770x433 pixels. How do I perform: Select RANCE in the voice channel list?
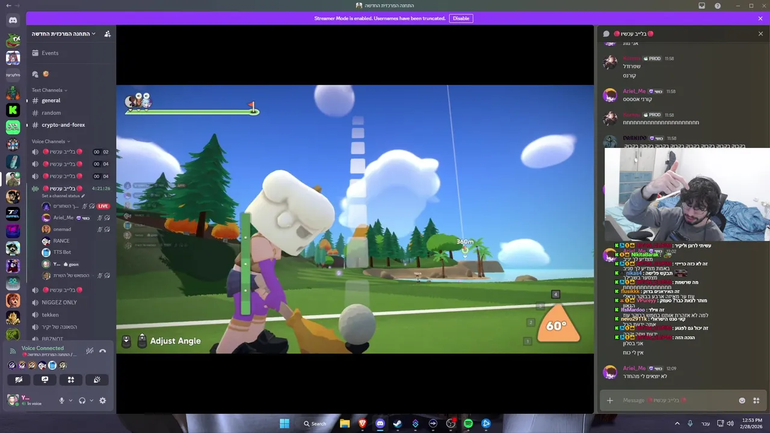[x=75, y=241]
